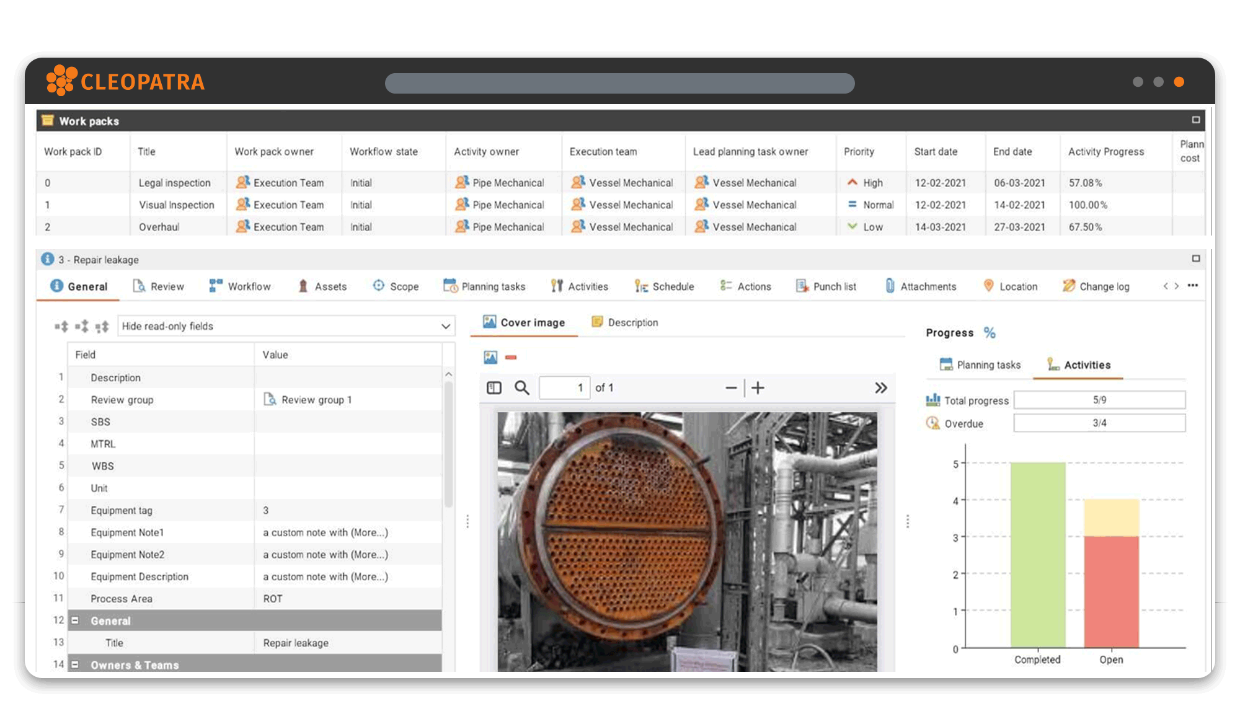The height and width of the screenshot is (719, 1240).
Task: Click the sidebar toggle icon in image viewer
Action: (494, 388)
